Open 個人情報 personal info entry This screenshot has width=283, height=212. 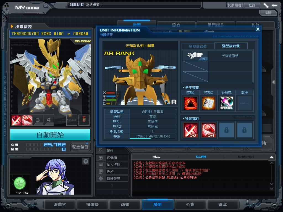click(112, 165)
